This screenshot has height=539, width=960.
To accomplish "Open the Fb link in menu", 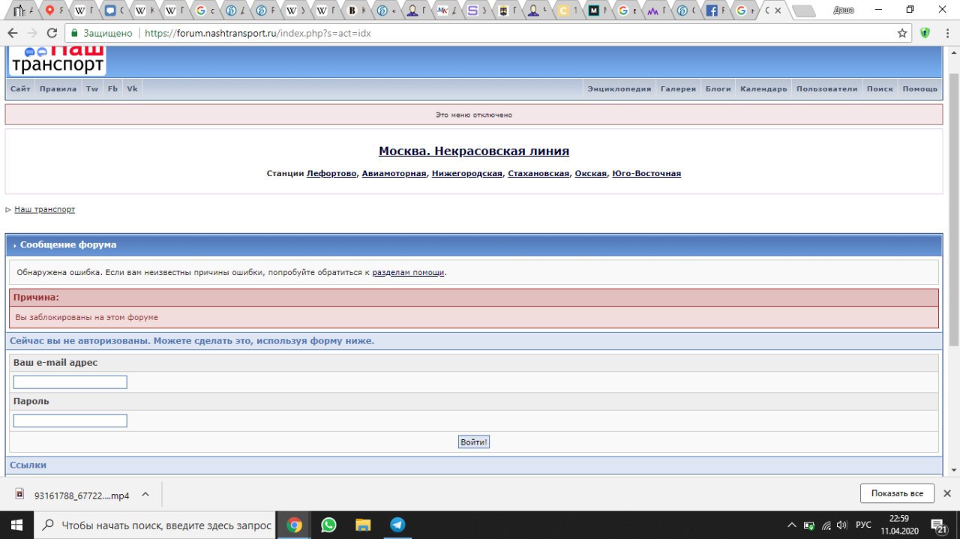I will click(x=112, y=88).
